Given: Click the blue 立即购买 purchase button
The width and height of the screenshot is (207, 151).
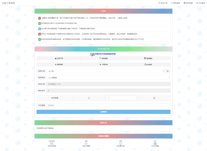Looking at the screenshot, I should [x=103, y=112].
